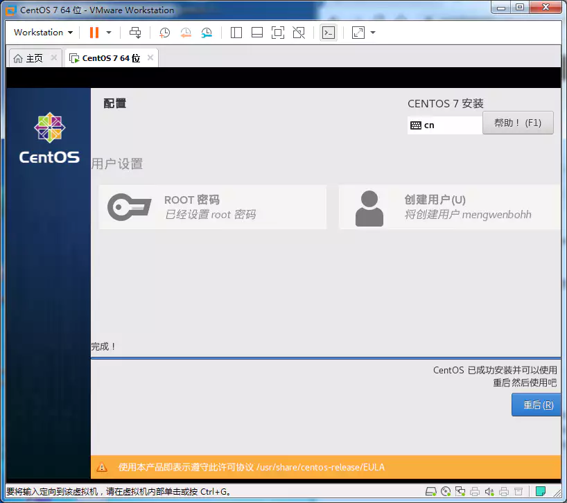Screen dimensions: 567x503
Task: Click the network adapter status icon
Action: (x=460, y=491)
